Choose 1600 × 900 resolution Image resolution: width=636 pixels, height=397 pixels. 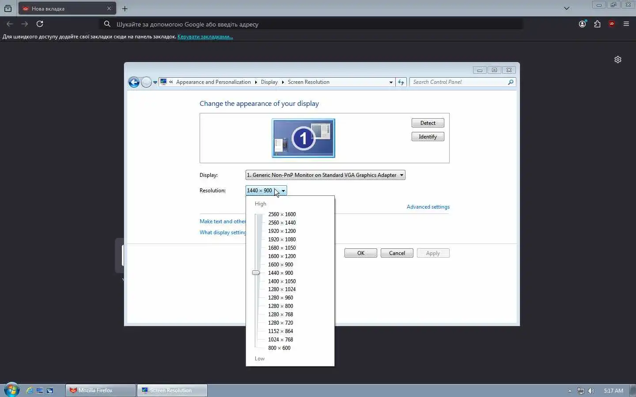[280, 265]
